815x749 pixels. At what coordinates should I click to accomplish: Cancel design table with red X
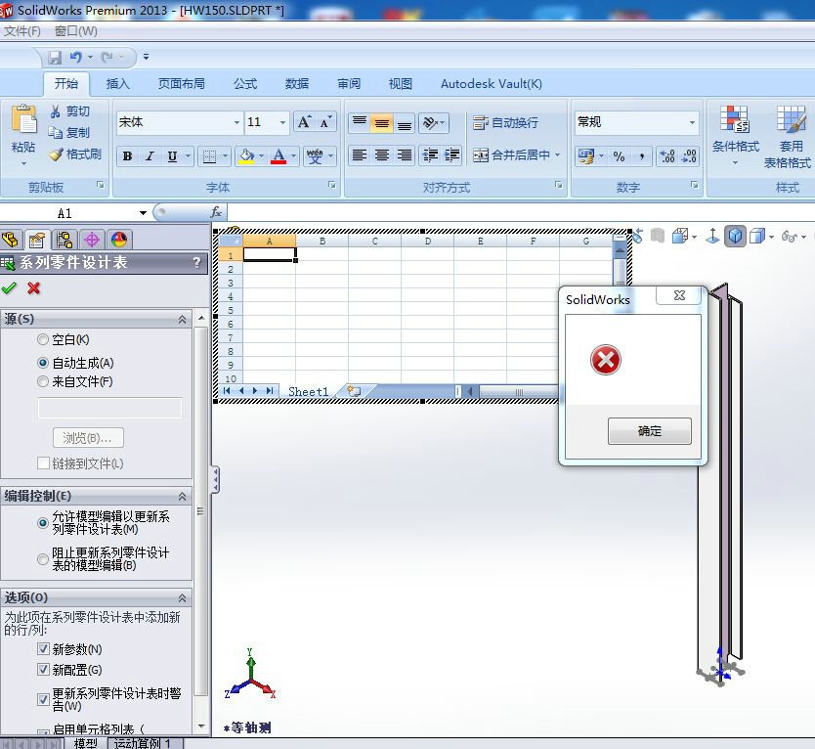coord(34,288)
